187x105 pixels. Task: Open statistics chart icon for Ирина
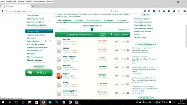point(123,50)
